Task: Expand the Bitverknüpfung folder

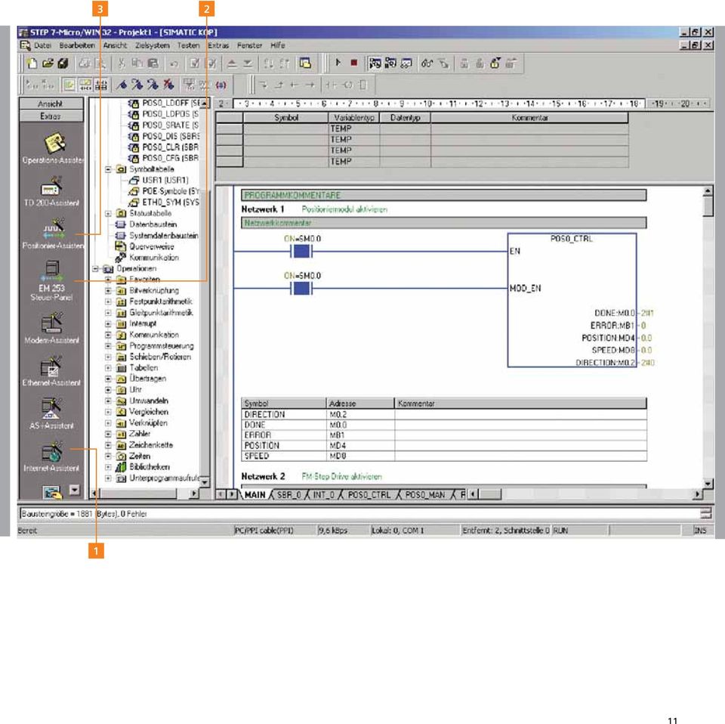Action: [x=108, y=290]
